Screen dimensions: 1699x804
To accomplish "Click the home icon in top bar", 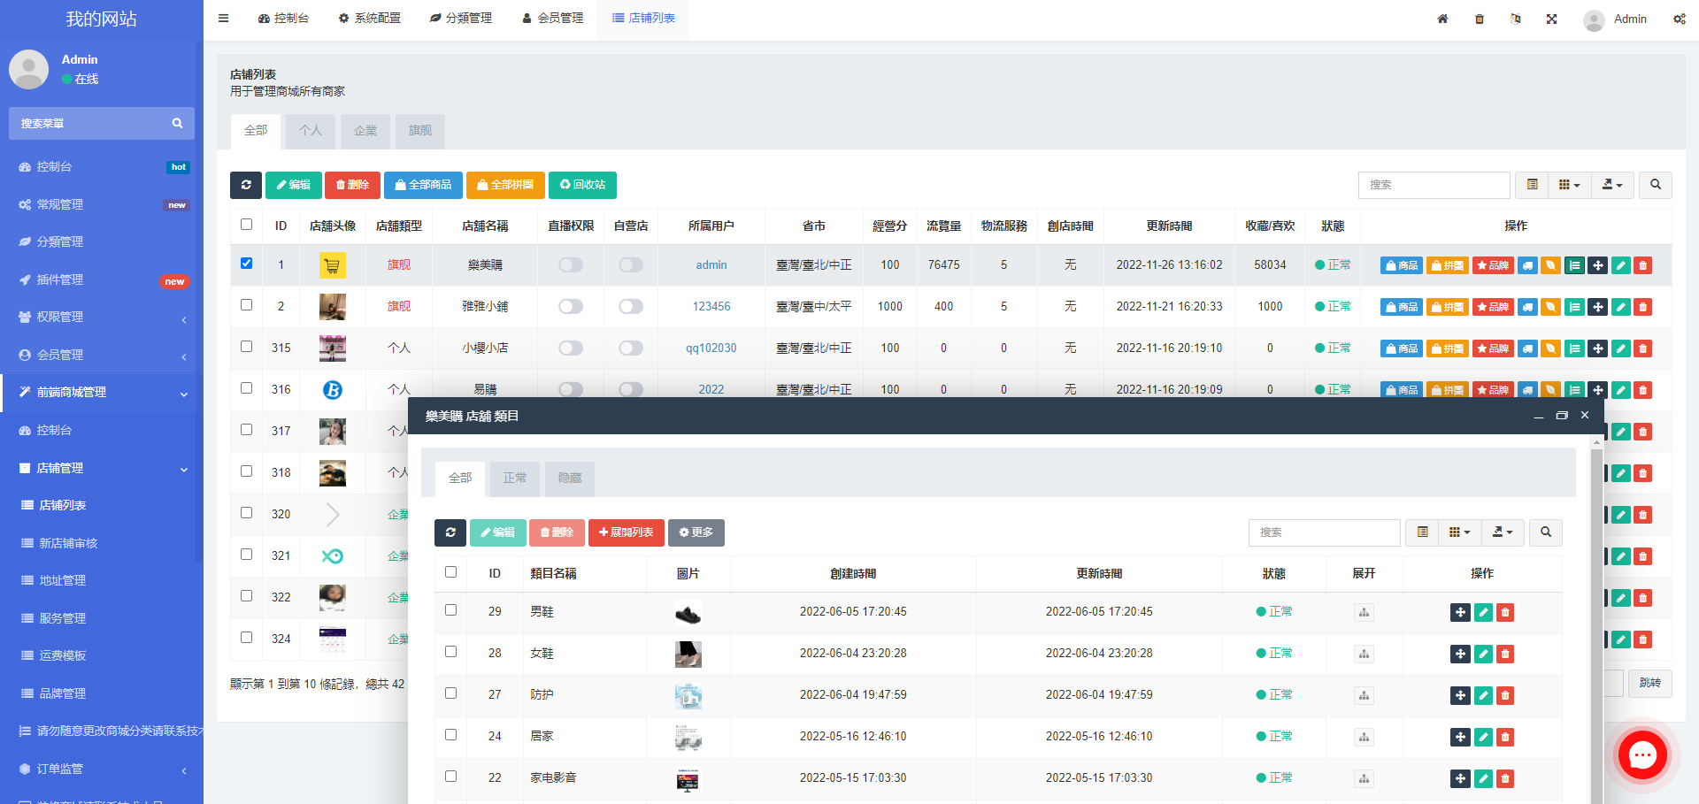I will 1442,19.
